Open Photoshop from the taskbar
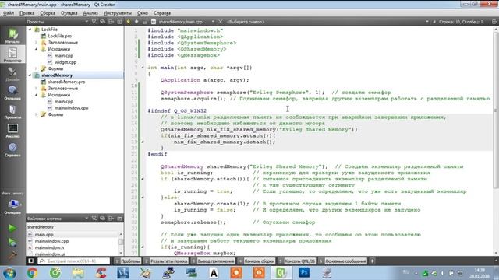 click(304, 273)
